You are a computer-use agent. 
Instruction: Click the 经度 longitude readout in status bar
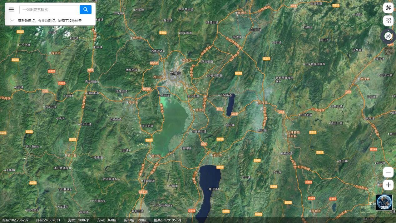16,220
